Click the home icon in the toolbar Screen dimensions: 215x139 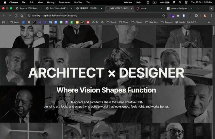tap(22, 16)
